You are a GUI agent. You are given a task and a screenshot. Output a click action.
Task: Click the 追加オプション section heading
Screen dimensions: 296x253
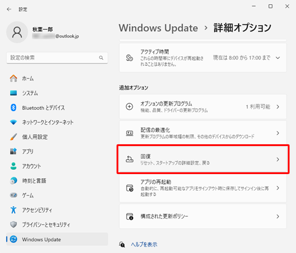click(x=134, y=88)
